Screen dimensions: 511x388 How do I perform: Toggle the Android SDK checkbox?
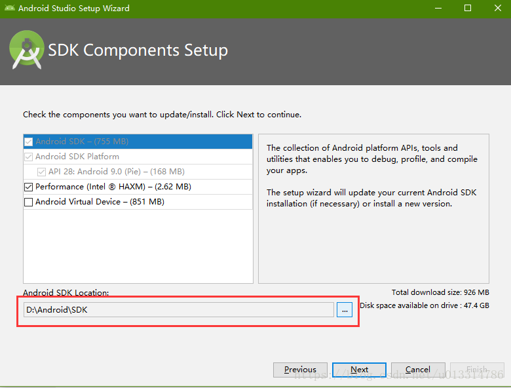28,142
